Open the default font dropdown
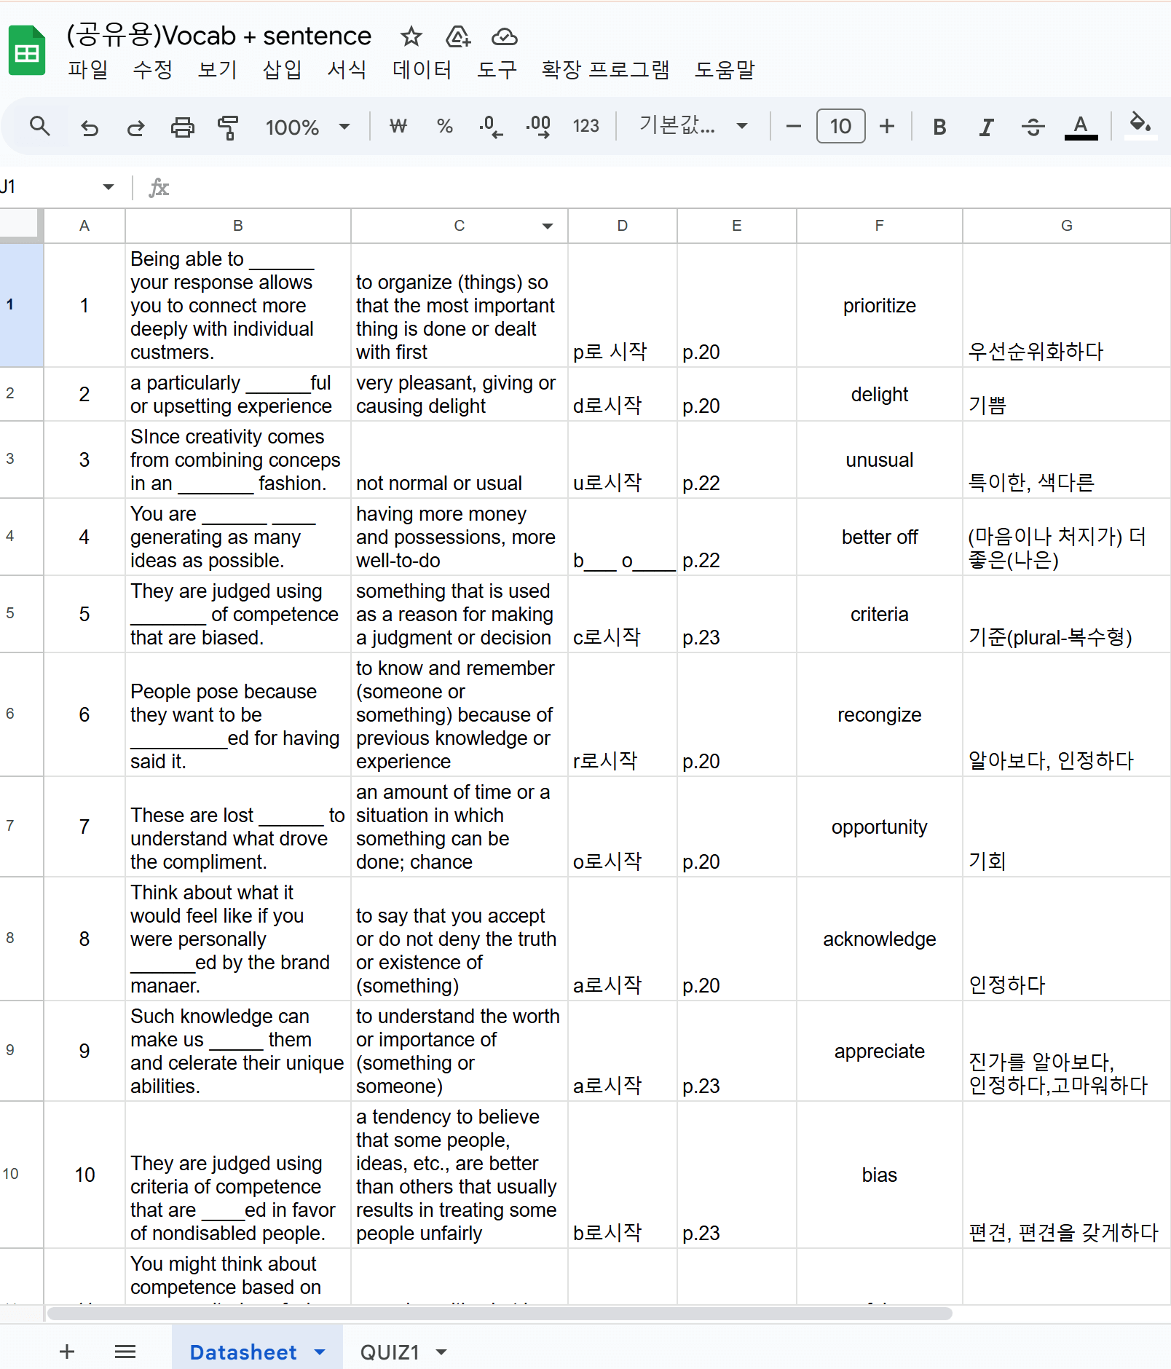This screenshot has height=1369, width=1171. (693, 126)
